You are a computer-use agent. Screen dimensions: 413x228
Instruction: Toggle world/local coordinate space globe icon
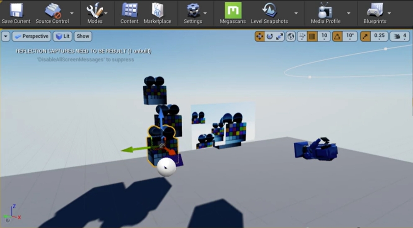click(x=291, y=36)
